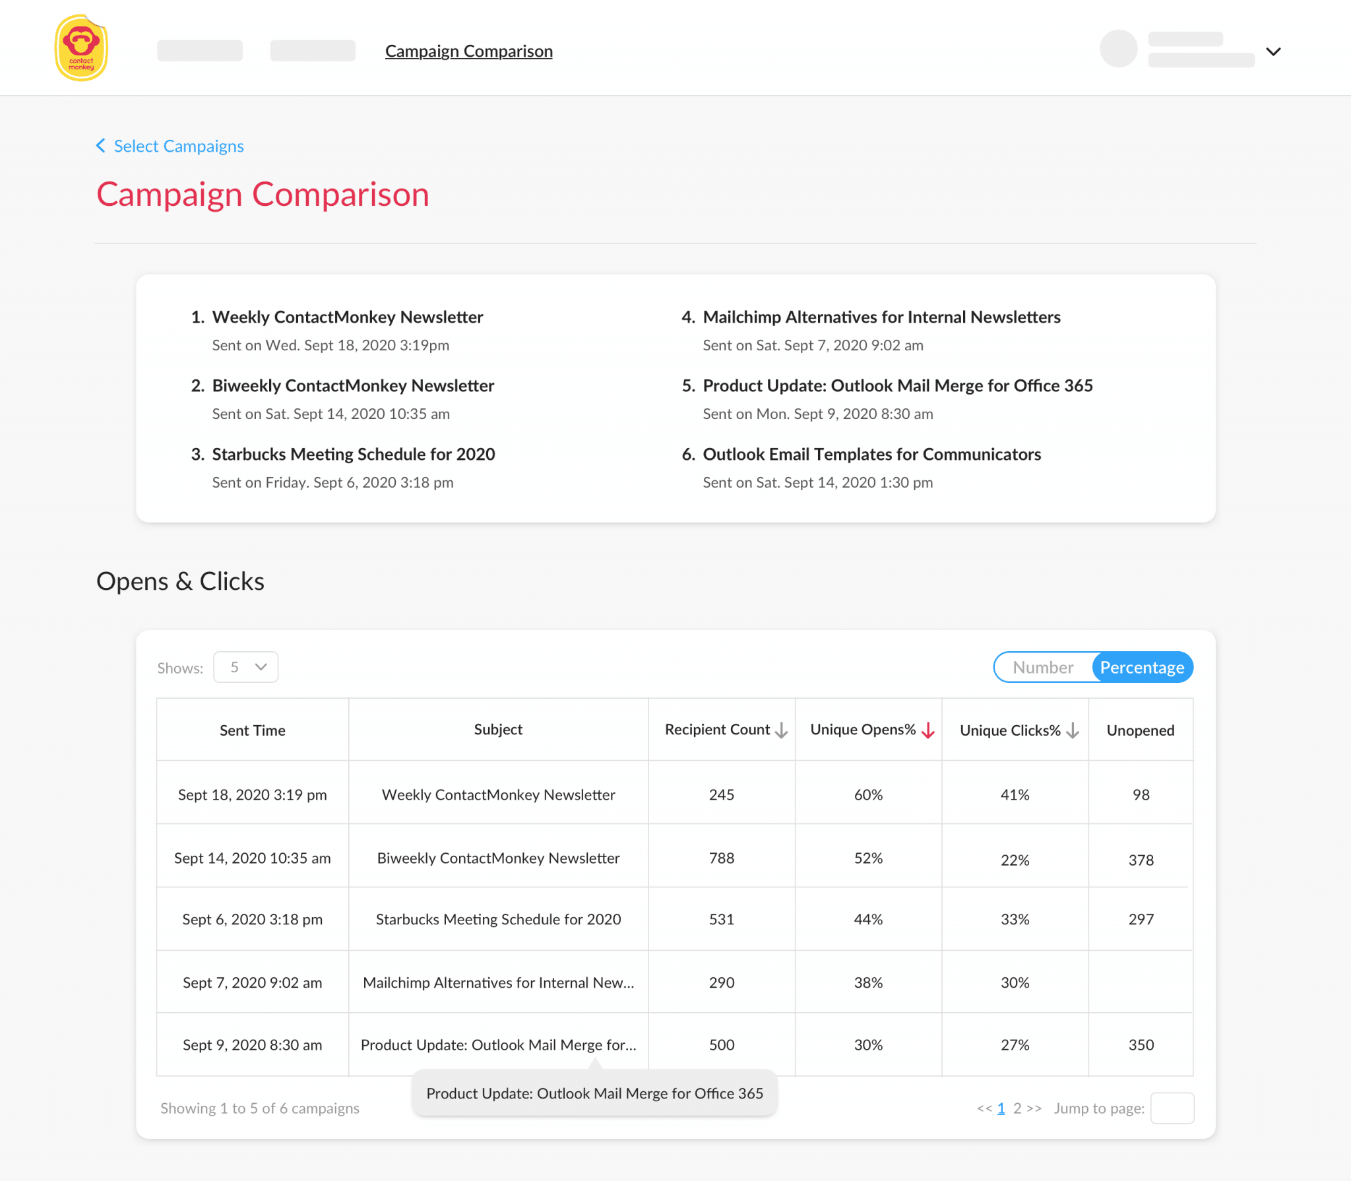Click the Jump to page input box

pos(1172,1108)
